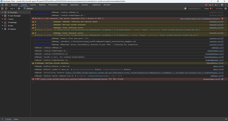Viewport: 228px width, 121px height.
Task: Open the top context selector dropdown
Action: (x=13, y=9)
